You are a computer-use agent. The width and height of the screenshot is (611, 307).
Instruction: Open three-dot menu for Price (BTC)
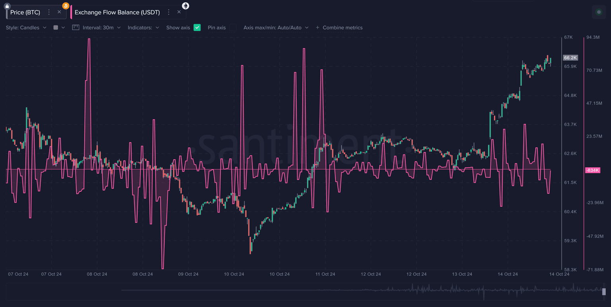tap(49, 12)
